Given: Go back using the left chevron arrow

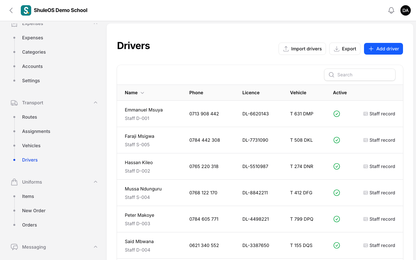Looking at the screenshot, I should (11, 10).
